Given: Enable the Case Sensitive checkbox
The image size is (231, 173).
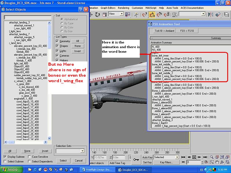Looking at the screenshot, I should tap(29, 157).
